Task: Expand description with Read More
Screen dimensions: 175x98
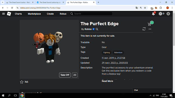Action: point(107,81)
